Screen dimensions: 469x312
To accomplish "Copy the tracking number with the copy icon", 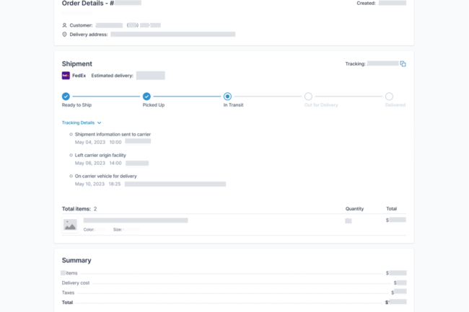I will [403, 64].
